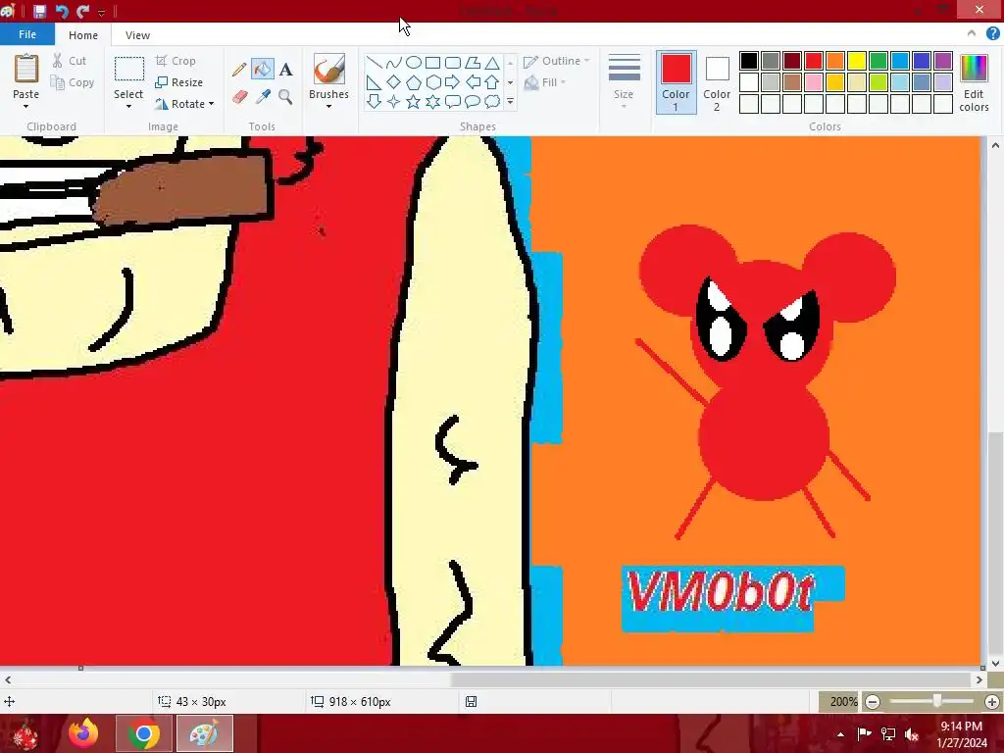Image resolution: width=1004 pixels, height=753 pixels.
Task: Open the shape Outline dropdown
Action: [x=557, y=61]
